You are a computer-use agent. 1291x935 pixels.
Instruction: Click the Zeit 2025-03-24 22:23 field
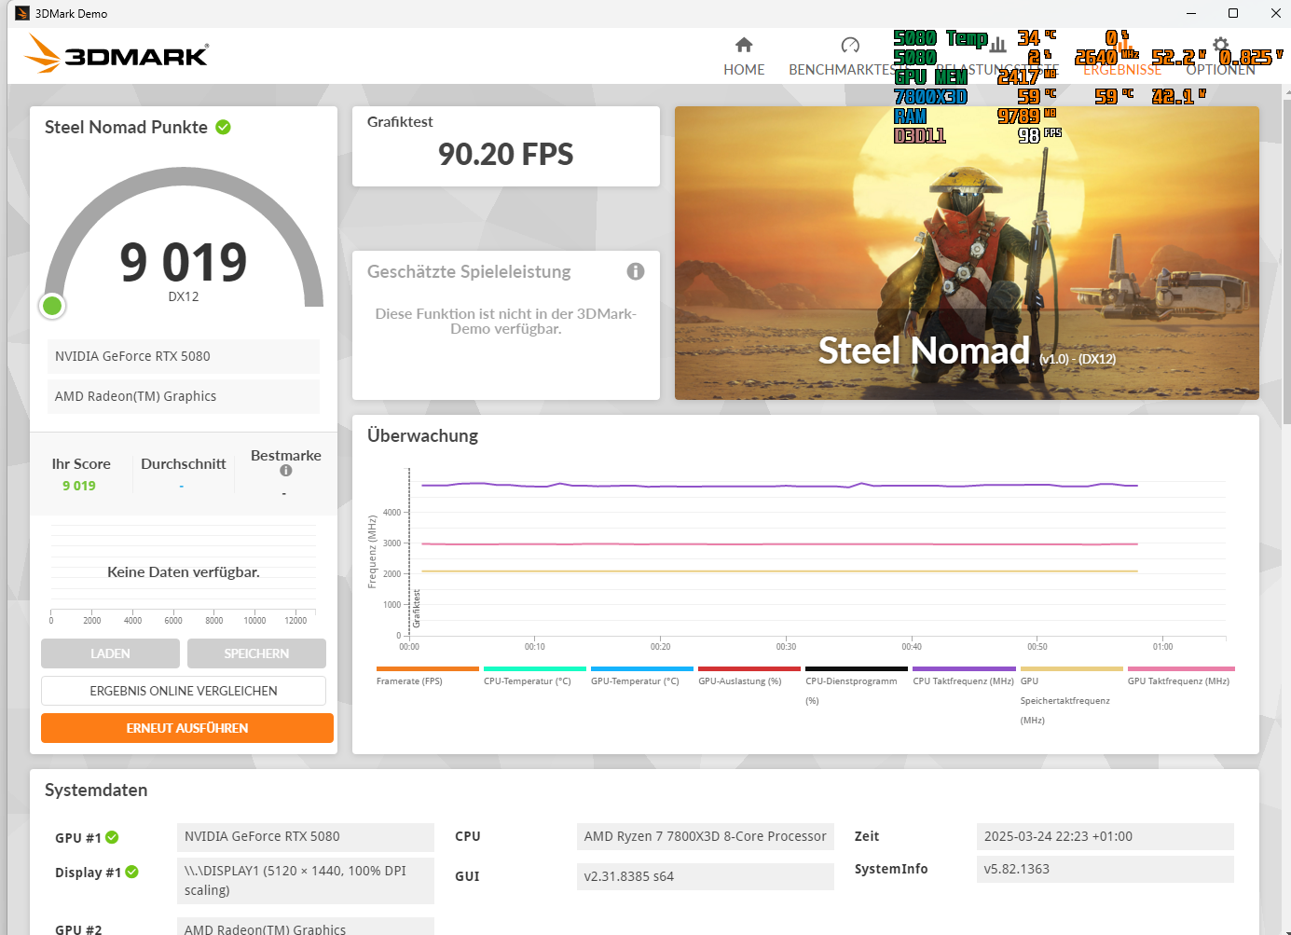click(x=1106, y=836)
